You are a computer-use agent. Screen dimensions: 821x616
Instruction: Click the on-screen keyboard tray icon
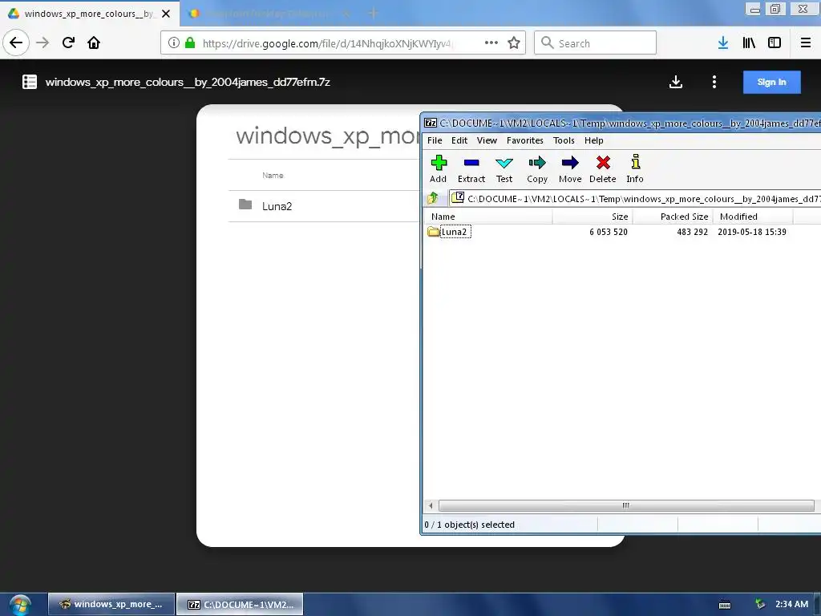pyautogui.click(x=725, y=605)
